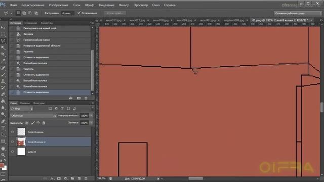Open Заливка fill slider arrow
This screenshot has height=182, width=324.
pyautogui.click(x=91, y=123)
